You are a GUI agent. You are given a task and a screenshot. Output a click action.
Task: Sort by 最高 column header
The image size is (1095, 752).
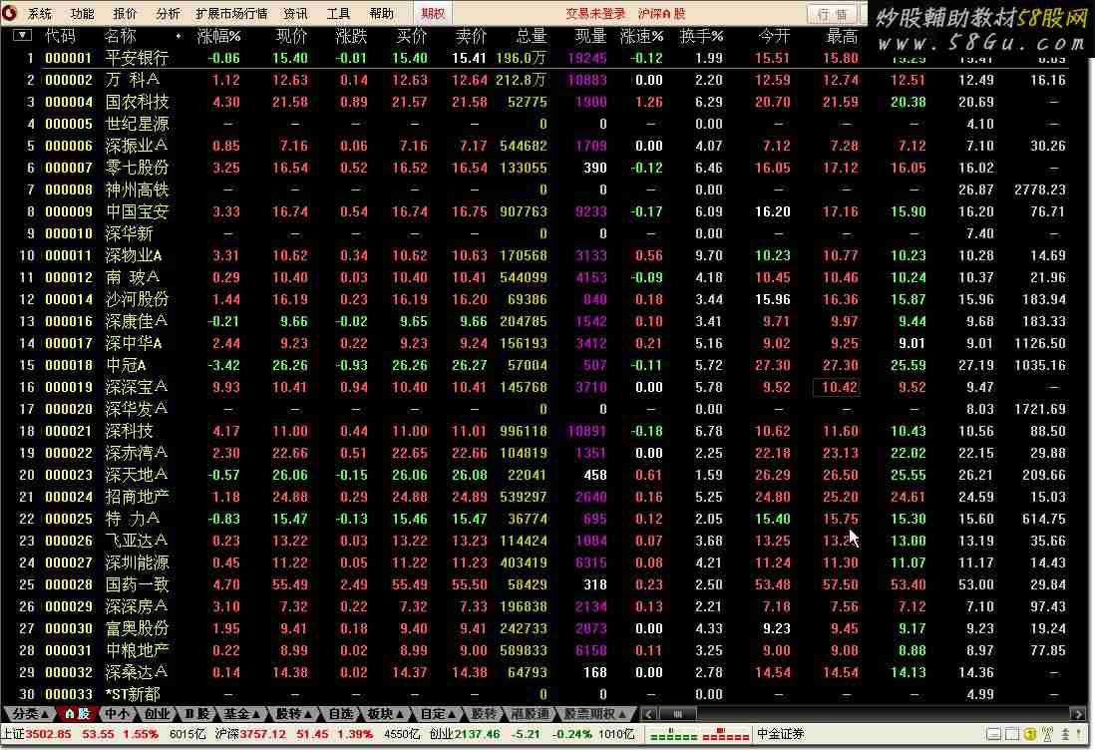[x=842, y=36]
